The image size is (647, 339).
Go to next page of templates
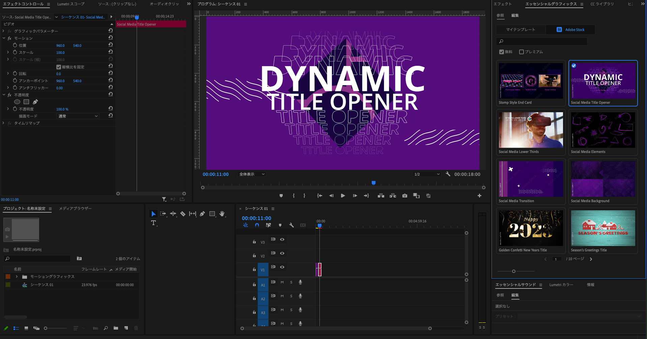tap(591, 259)
